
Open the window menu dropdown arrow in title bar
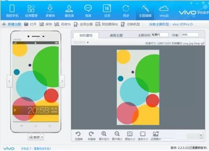pos(191,3)
